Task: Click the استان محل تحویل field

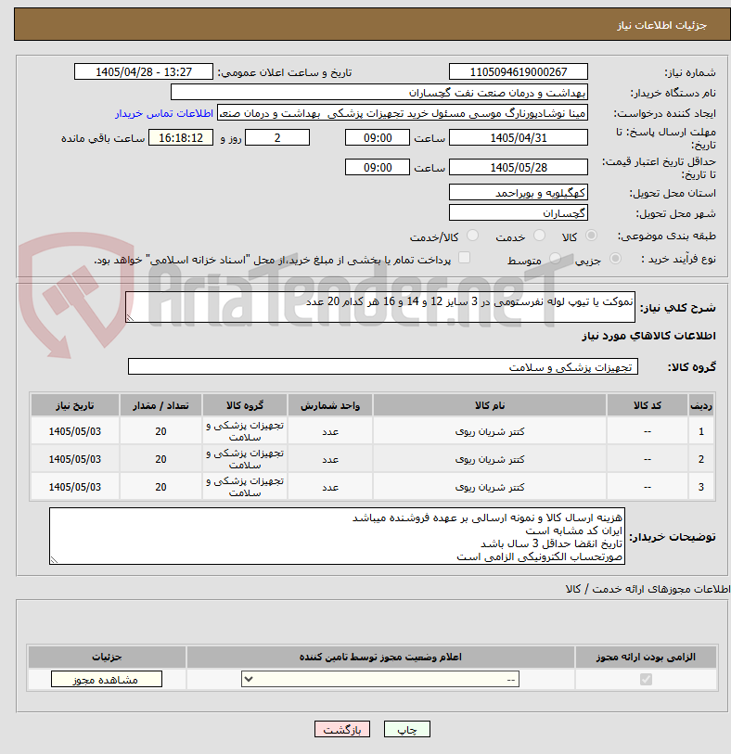Action: pos(518,192)
